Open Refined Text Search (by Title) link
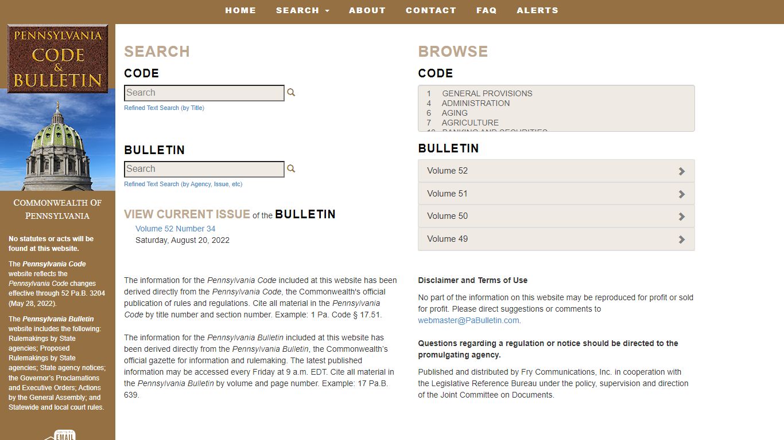This screenshot has width=784, height=440. tap(164, 108)
